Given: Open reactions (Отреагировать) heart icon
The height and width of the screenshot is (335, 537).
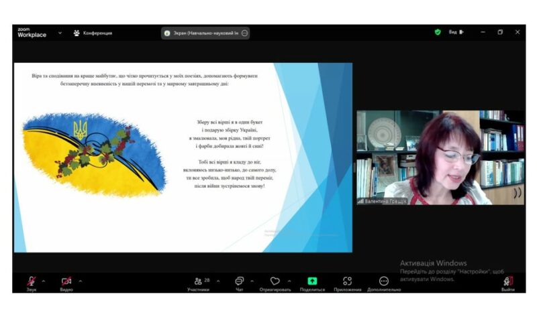Looking at the screenshot, I should pos(275,281).
